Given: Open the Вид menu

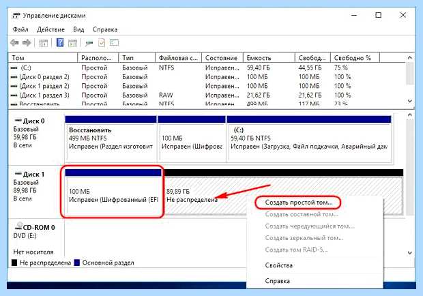Looking at the screenshot, I should tap(78, 29).
